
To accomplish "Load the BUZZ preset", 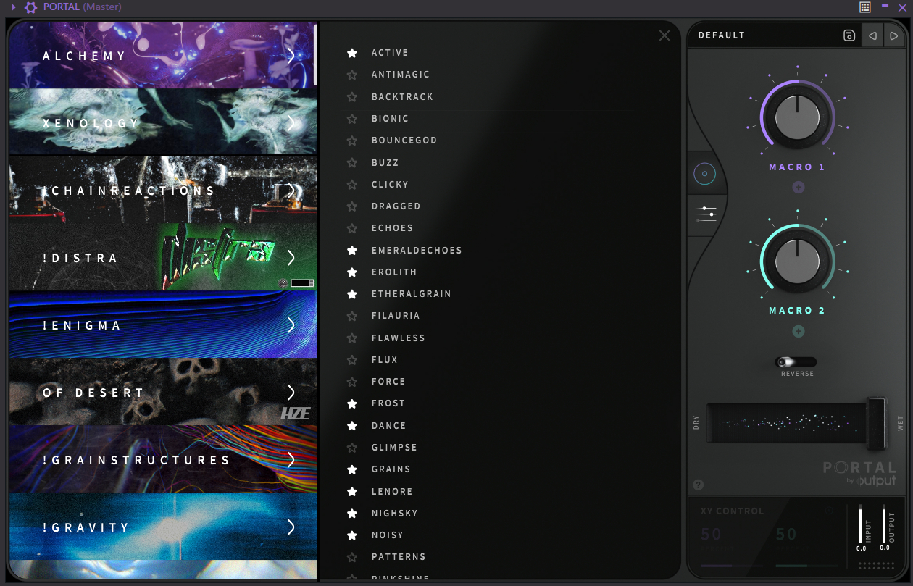I will 385,162.
